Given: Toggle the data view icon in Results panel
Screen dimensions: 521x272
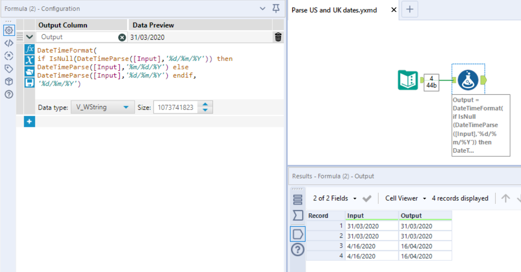Looking at the screenshot, I should (x=297, y=233).
